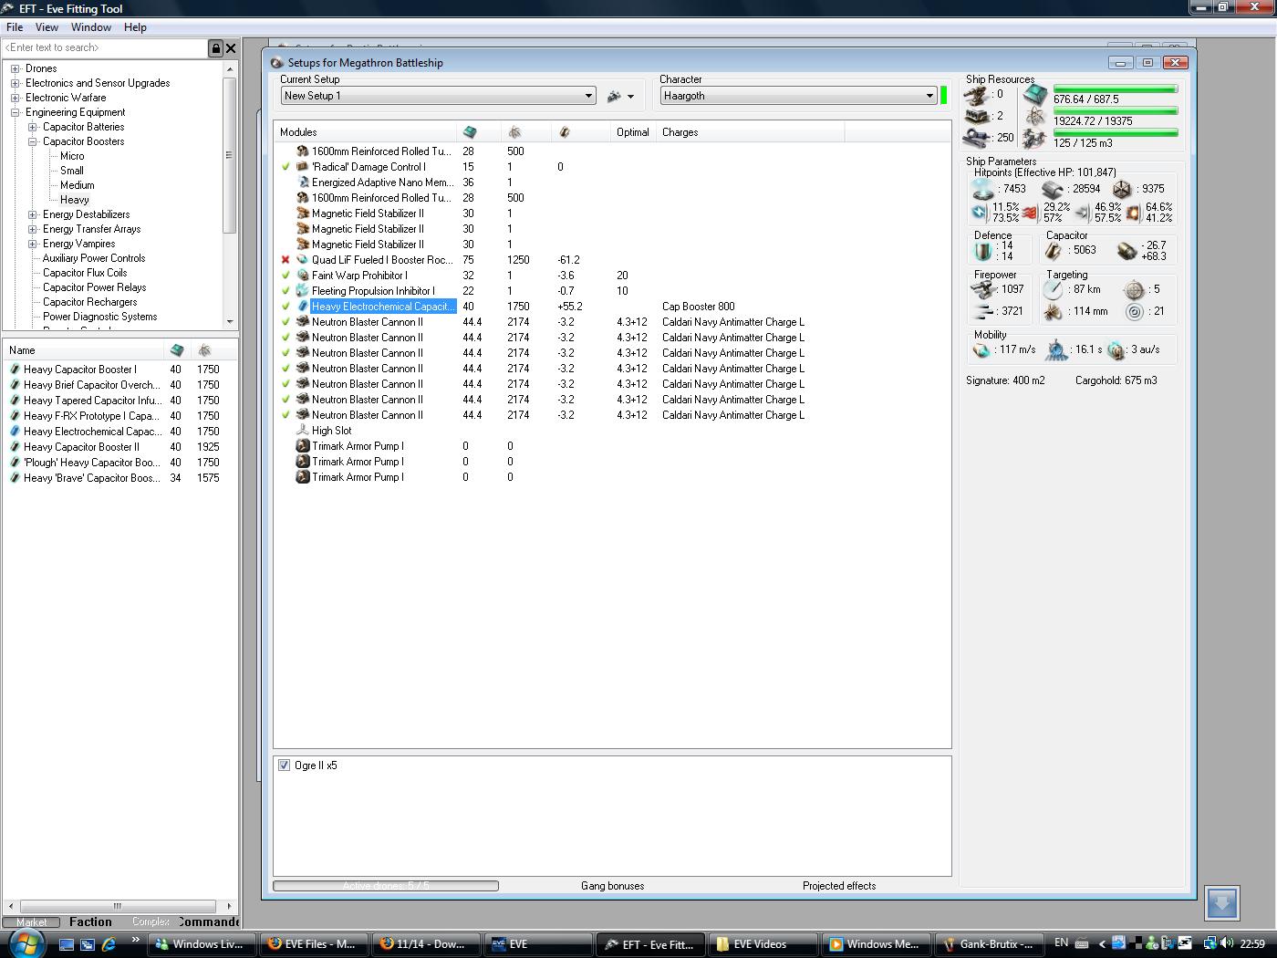
Task: Expand the Capacitor Batteries node
Action: (33, 127)
